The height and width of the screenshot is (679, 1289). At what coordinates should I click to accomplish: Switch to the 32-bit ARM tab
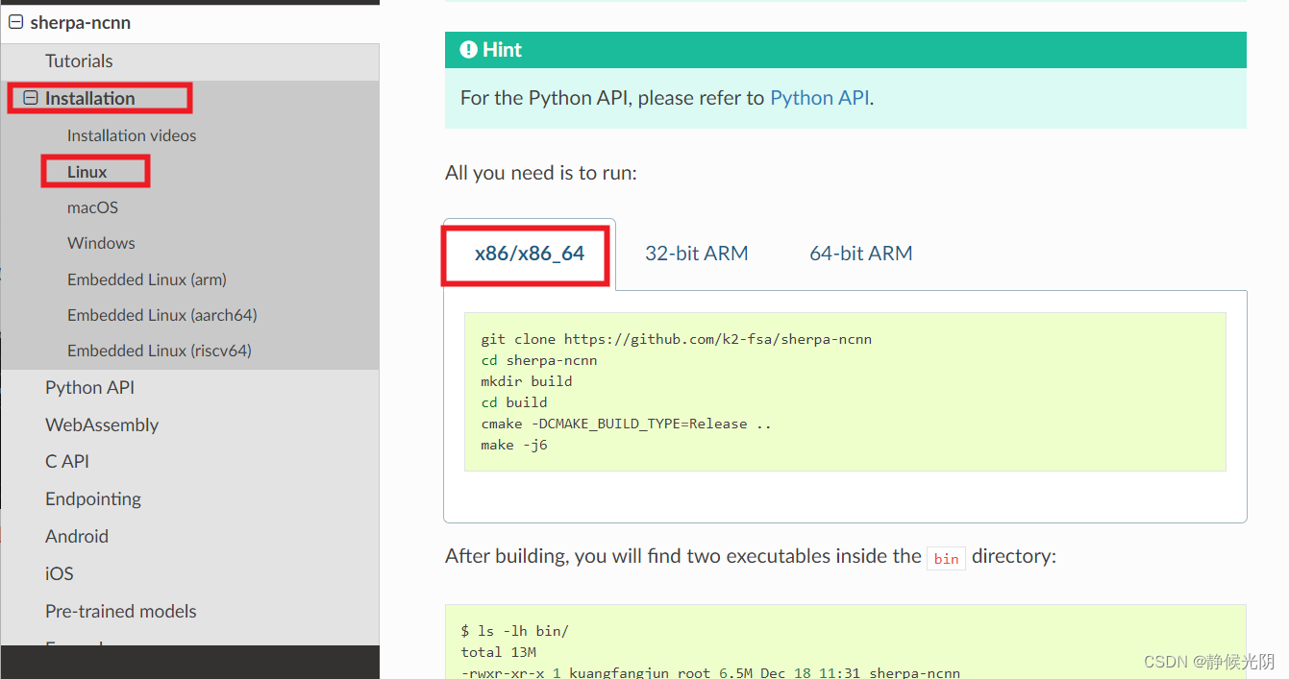[697, 254]
